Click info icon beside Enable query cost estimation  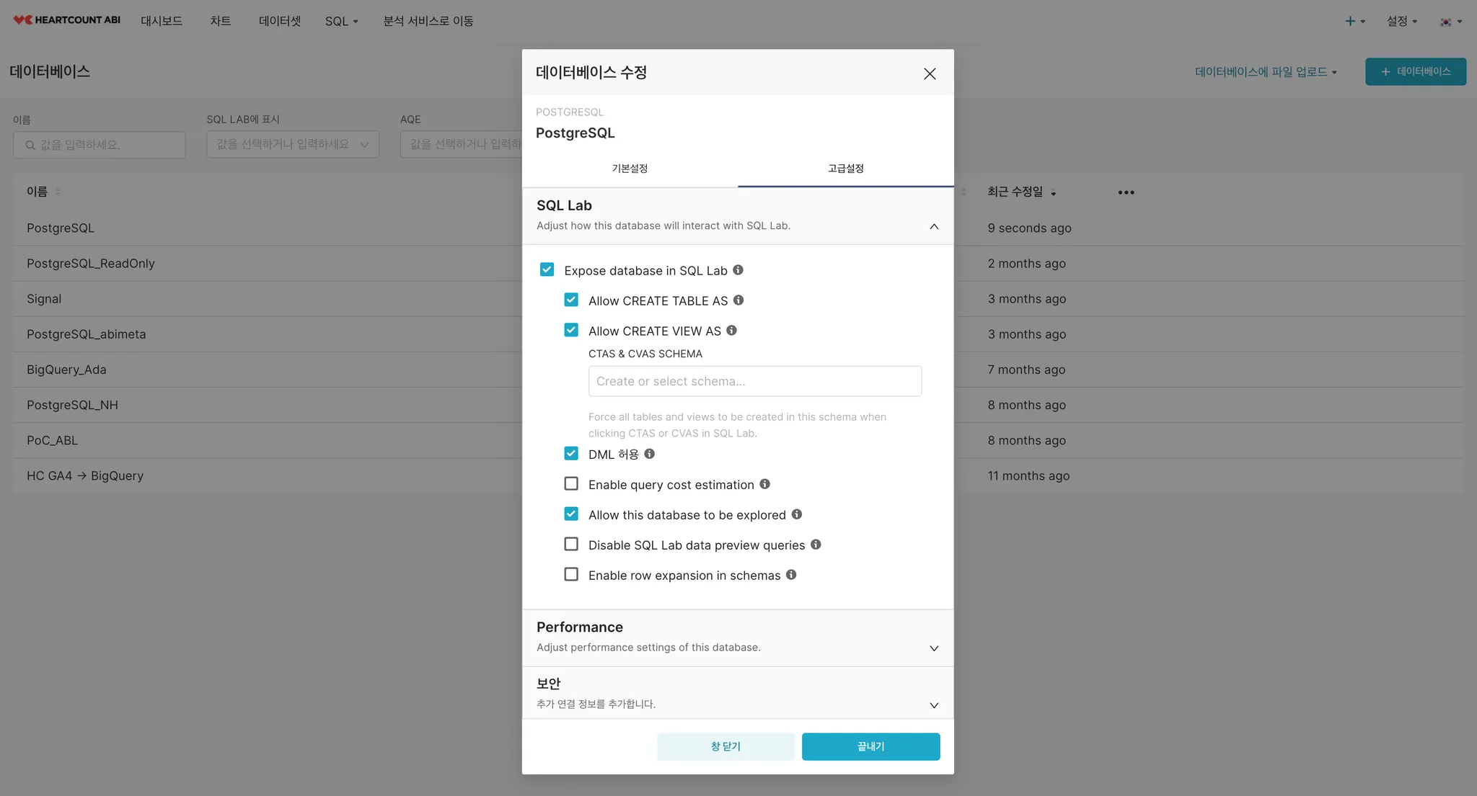(x=764, y=484)
